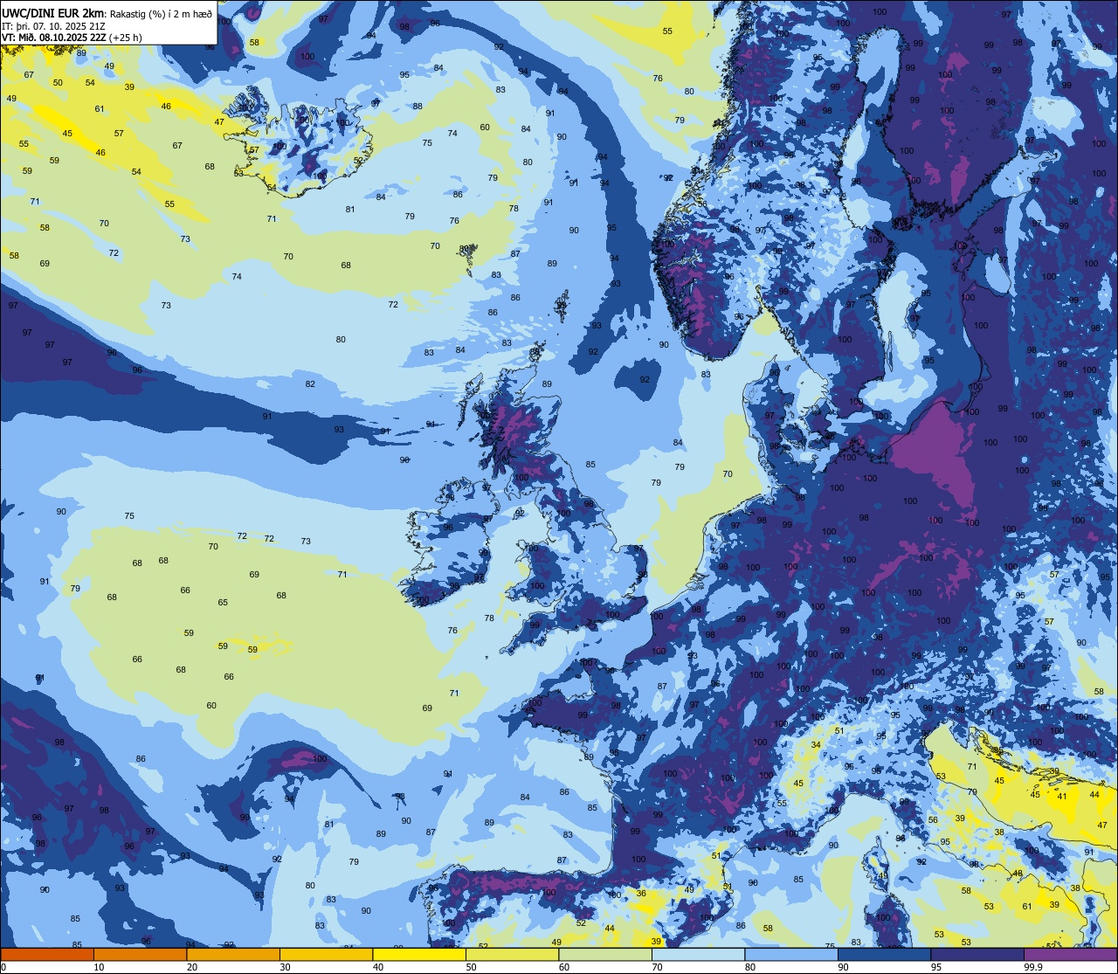Click the legend label 99.9
This screenshot has width=1118, height=974.
tap(1032, 967)
